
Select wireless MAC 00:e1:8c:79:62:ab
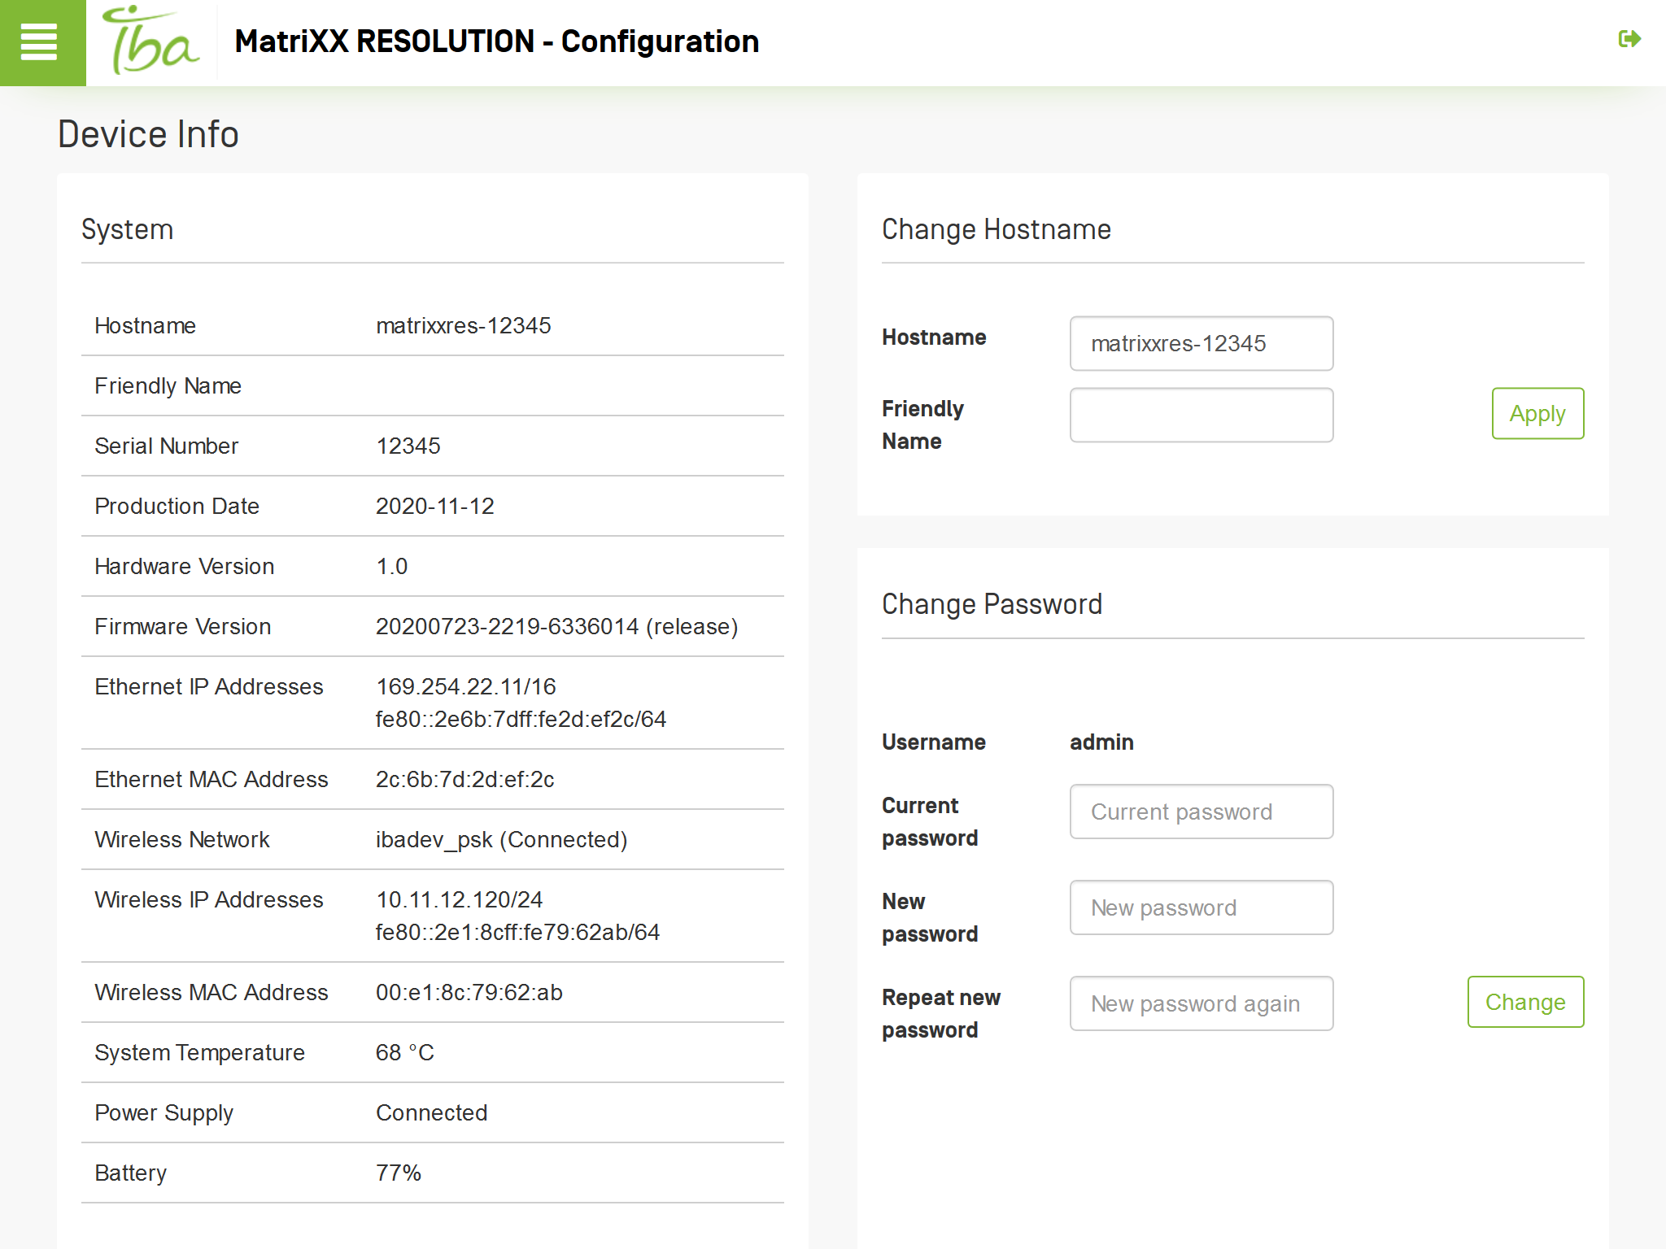[469, 993]
